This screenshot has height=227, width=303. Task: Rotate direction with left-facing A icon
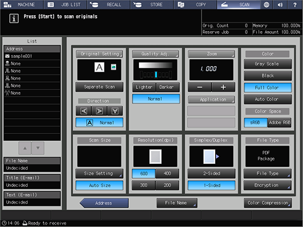point(84,111)
